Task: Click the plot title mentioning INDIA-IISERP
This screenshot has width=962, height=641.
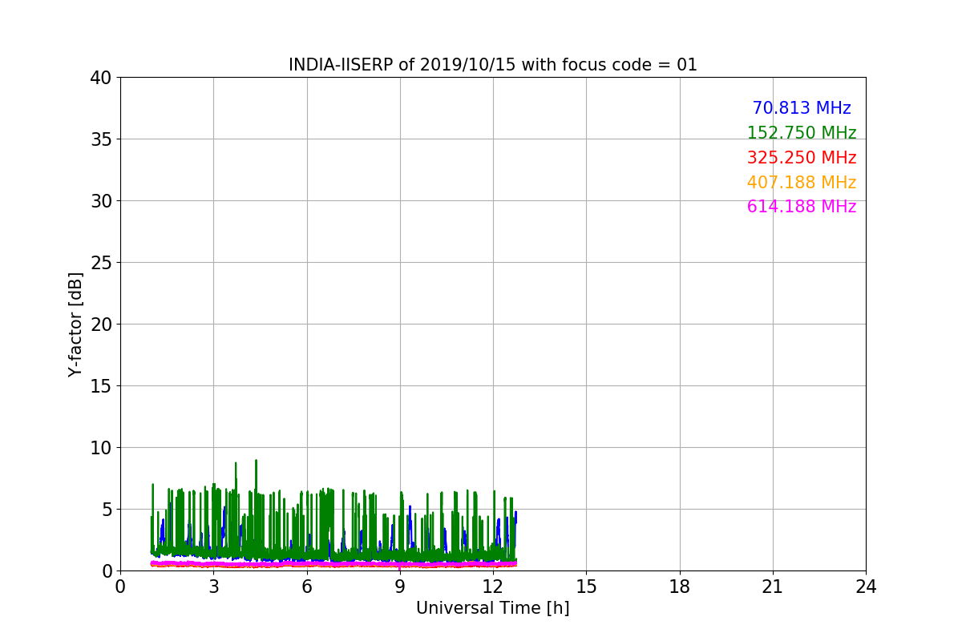Action: (493, 65)
